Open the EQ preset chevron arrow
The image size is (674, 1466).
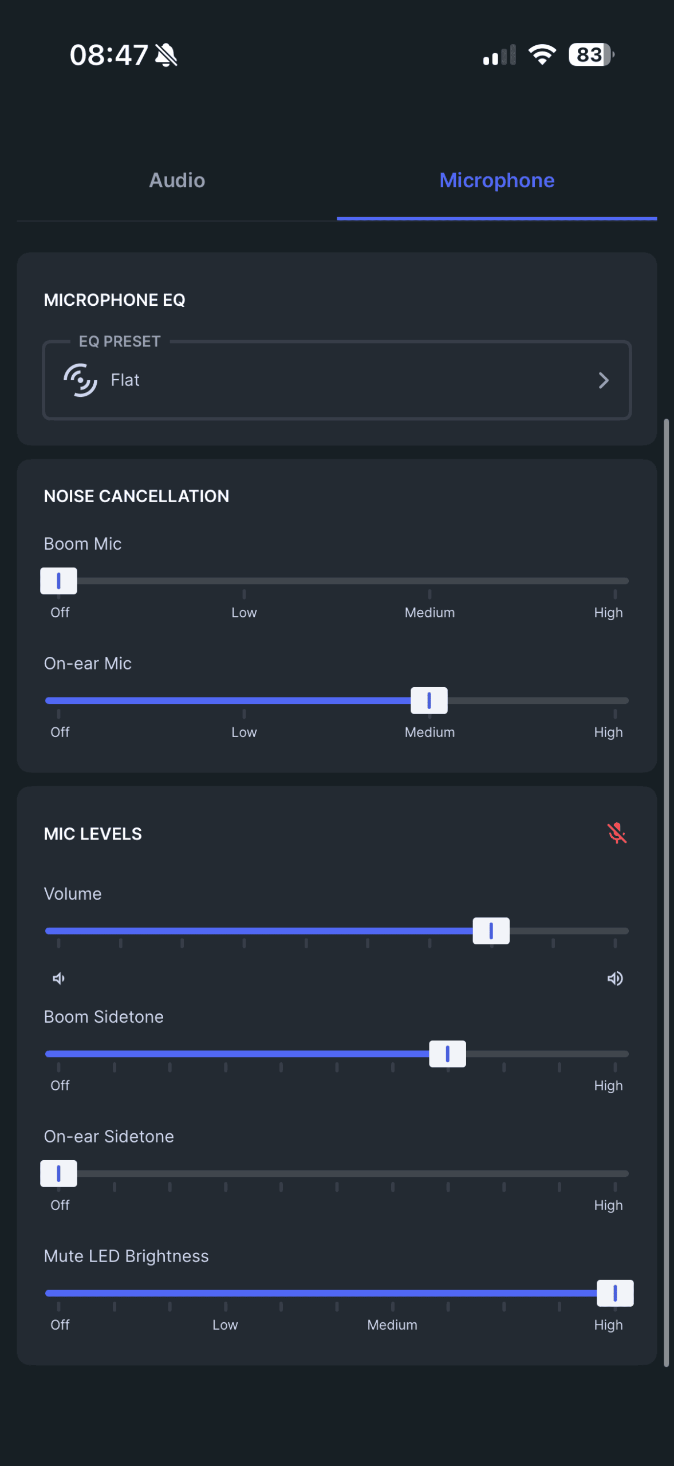point(603,380)
